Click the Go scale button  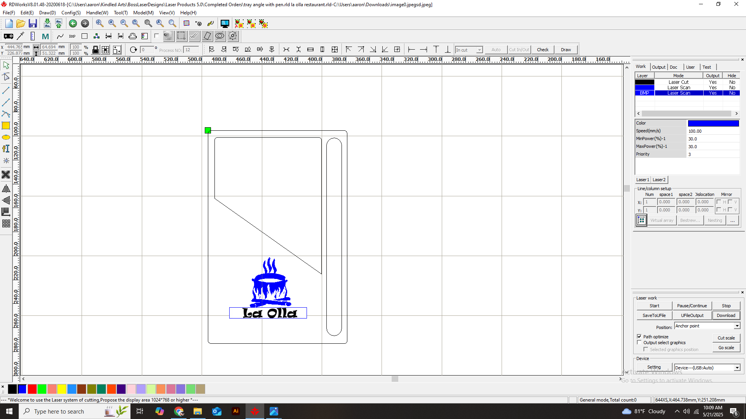pos(726,348)
